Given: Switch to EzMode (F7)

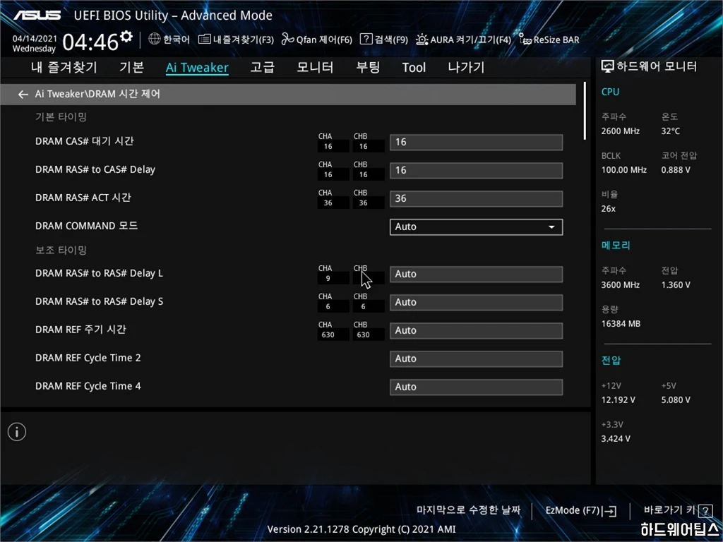Looking at the screenshot, I should [x=581, y=511].
